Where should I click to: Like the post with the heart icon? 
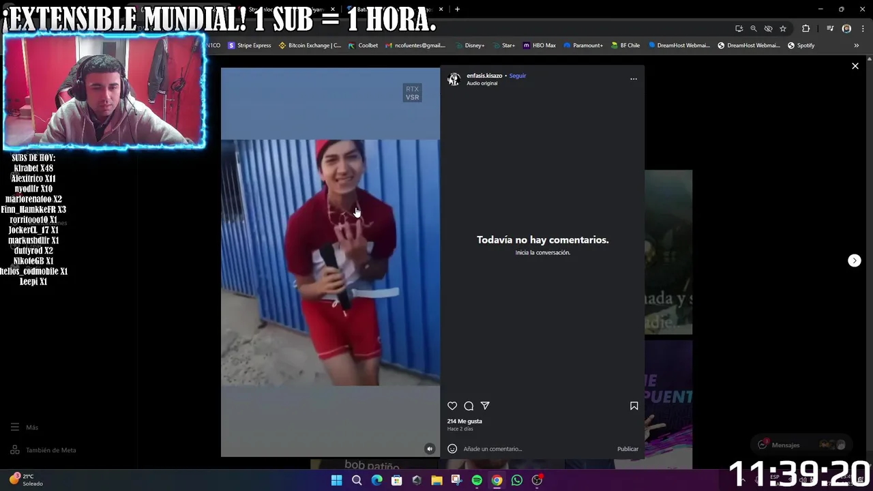(x=452, y=406)
